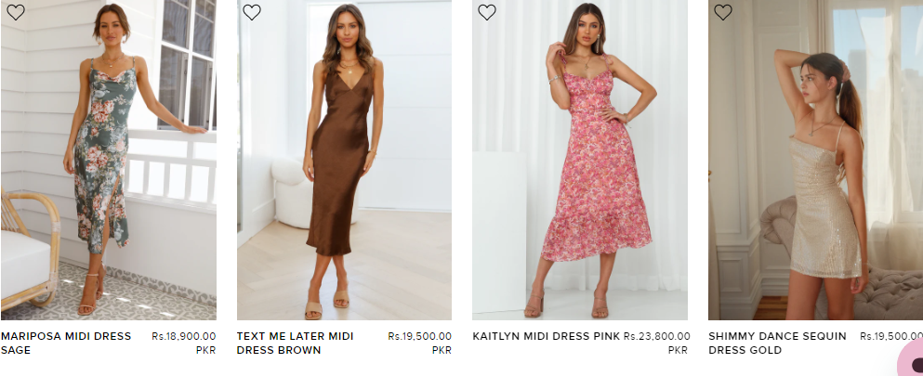Click the Rs.19,500.00 price under brown dress
This screenshot has height=376, width=923.
419,336
